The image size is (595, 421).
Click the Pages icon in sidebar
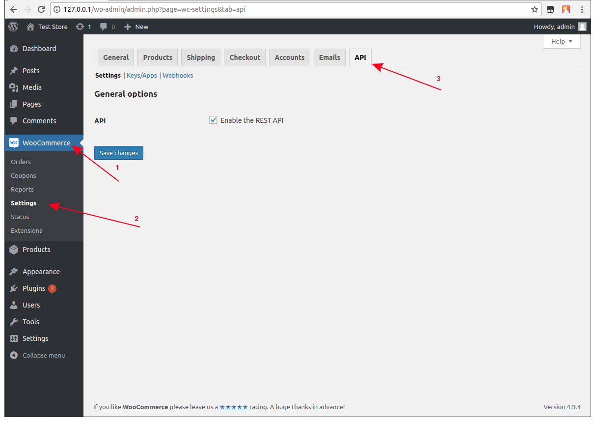point(14,104)
